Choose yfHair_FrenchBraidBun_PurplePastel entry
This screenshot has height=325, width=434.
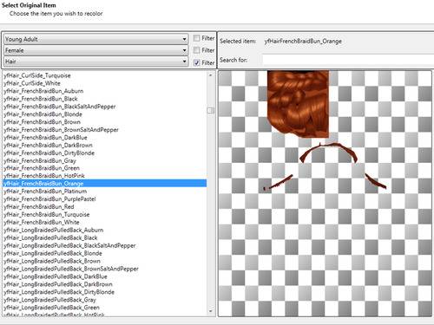[x=49, y=199]
